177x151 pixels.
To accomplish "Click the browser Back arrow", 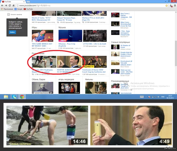I will (2, 5).
